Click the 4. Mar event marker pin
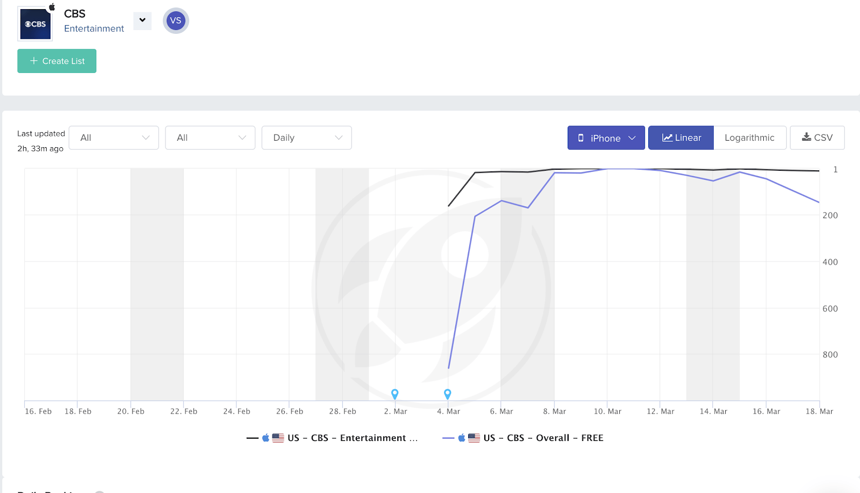 click(448, 394)
